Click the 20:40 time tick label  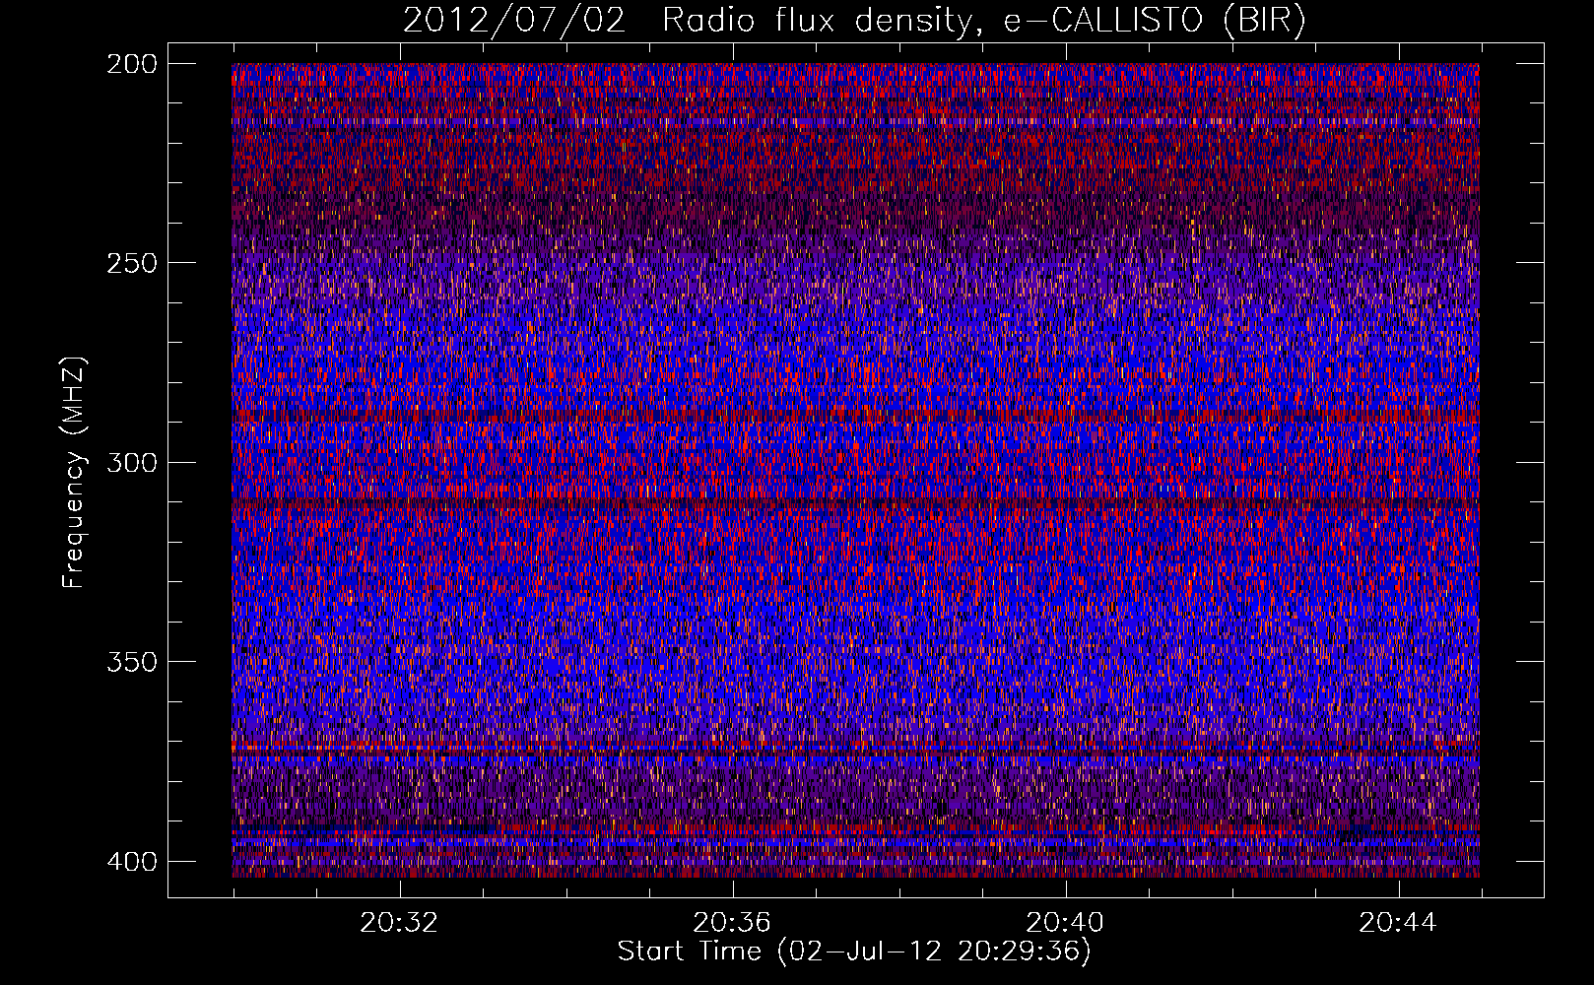pos(1065,923)
